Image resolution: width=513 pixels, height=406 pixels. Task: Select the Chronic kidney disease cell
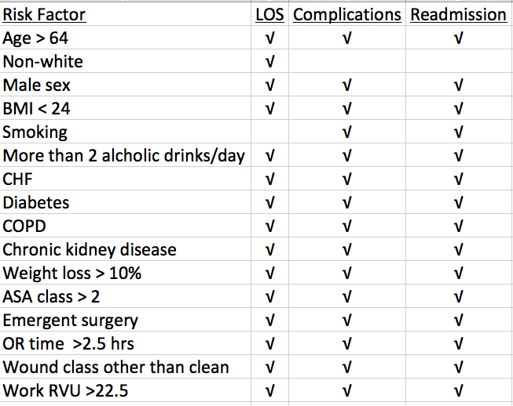tap(126, 249)
